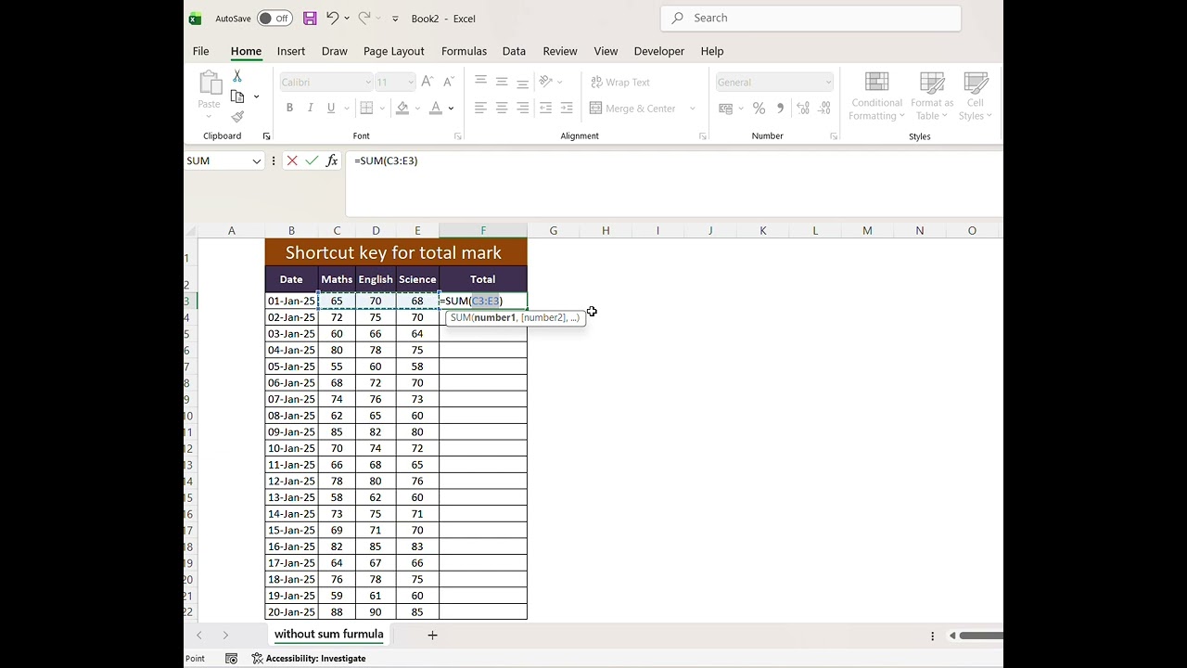This screenshot has height=668, width=1187.
Task: Click the Decrease Indent icon
Action: [x=545, y=108]
